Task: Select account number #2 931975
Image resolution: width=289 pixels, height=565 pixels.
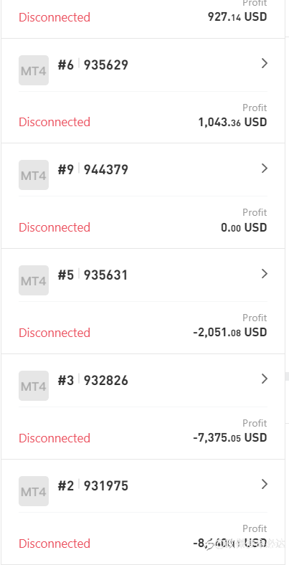Action: (93, 485)
